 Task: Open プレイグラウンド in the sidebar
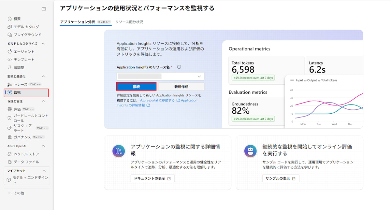click(27, 35)
